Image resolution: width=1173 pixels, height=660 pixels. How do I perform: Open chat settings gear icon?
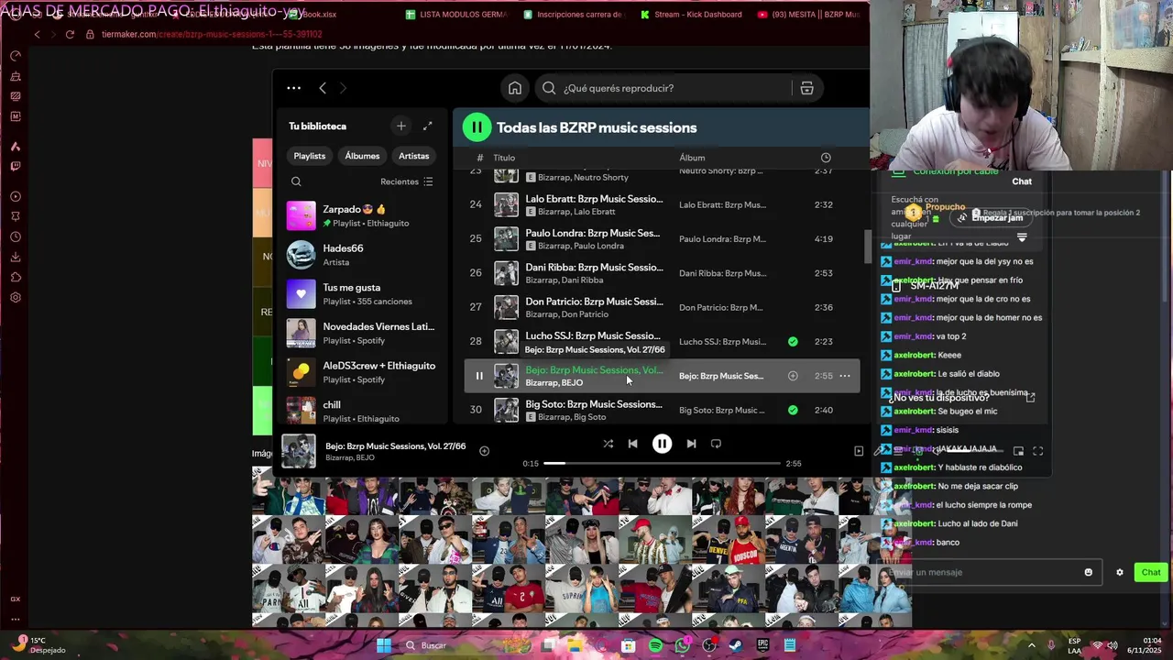tap(1119, 572)
